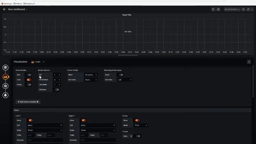Open the help question mark on visualization panel
The width and height of the screenshot is (256, 144).
[x=249, y=62]
